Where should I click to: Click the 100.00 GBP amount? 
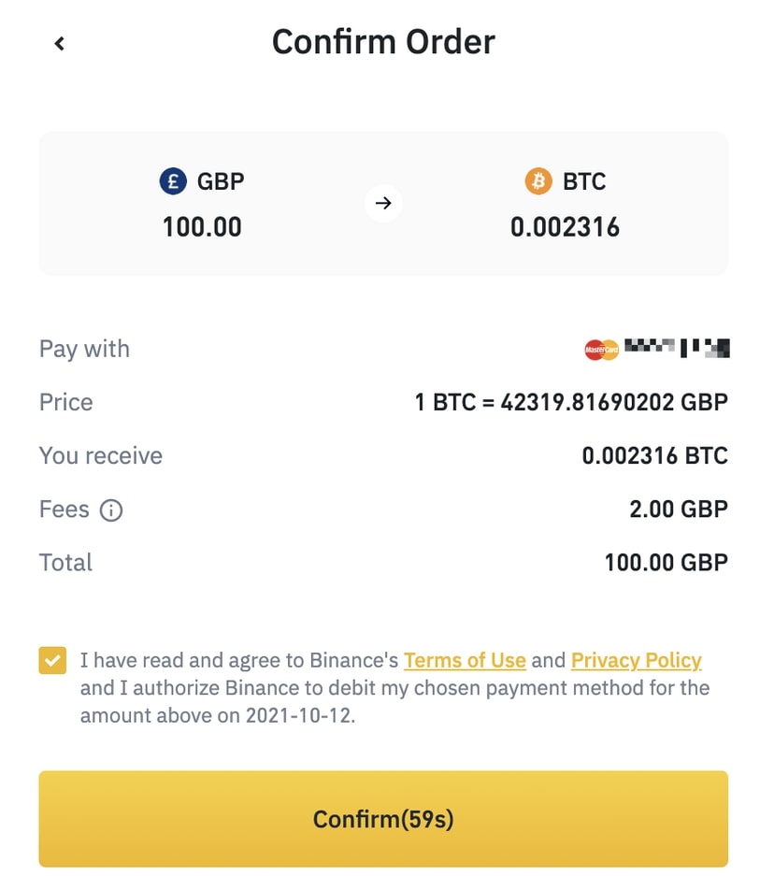click(x=201, y=226)
